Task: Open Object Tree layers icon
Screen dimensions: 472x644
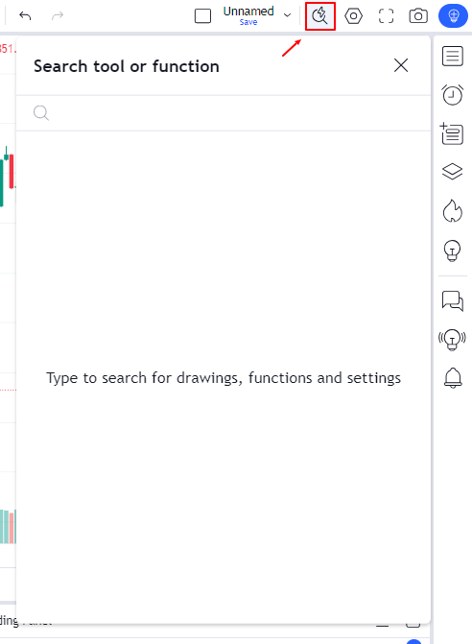Action: tap(452, 171)
